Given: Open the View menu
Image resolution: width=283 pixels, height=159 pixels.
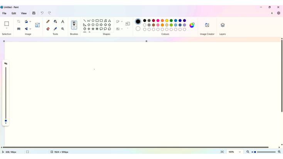Looking at the screenshot, I should click(x=24, y=13).
